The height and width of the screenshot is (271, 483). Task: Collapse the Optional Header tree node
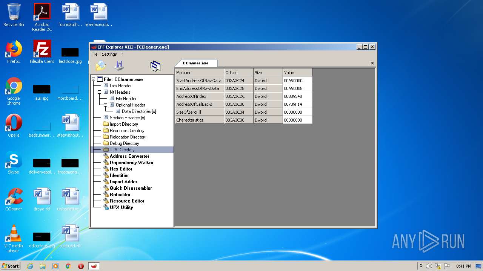coord(105,105)
